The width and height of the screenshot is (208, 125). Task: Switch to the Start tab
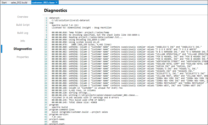pos(4,3)
